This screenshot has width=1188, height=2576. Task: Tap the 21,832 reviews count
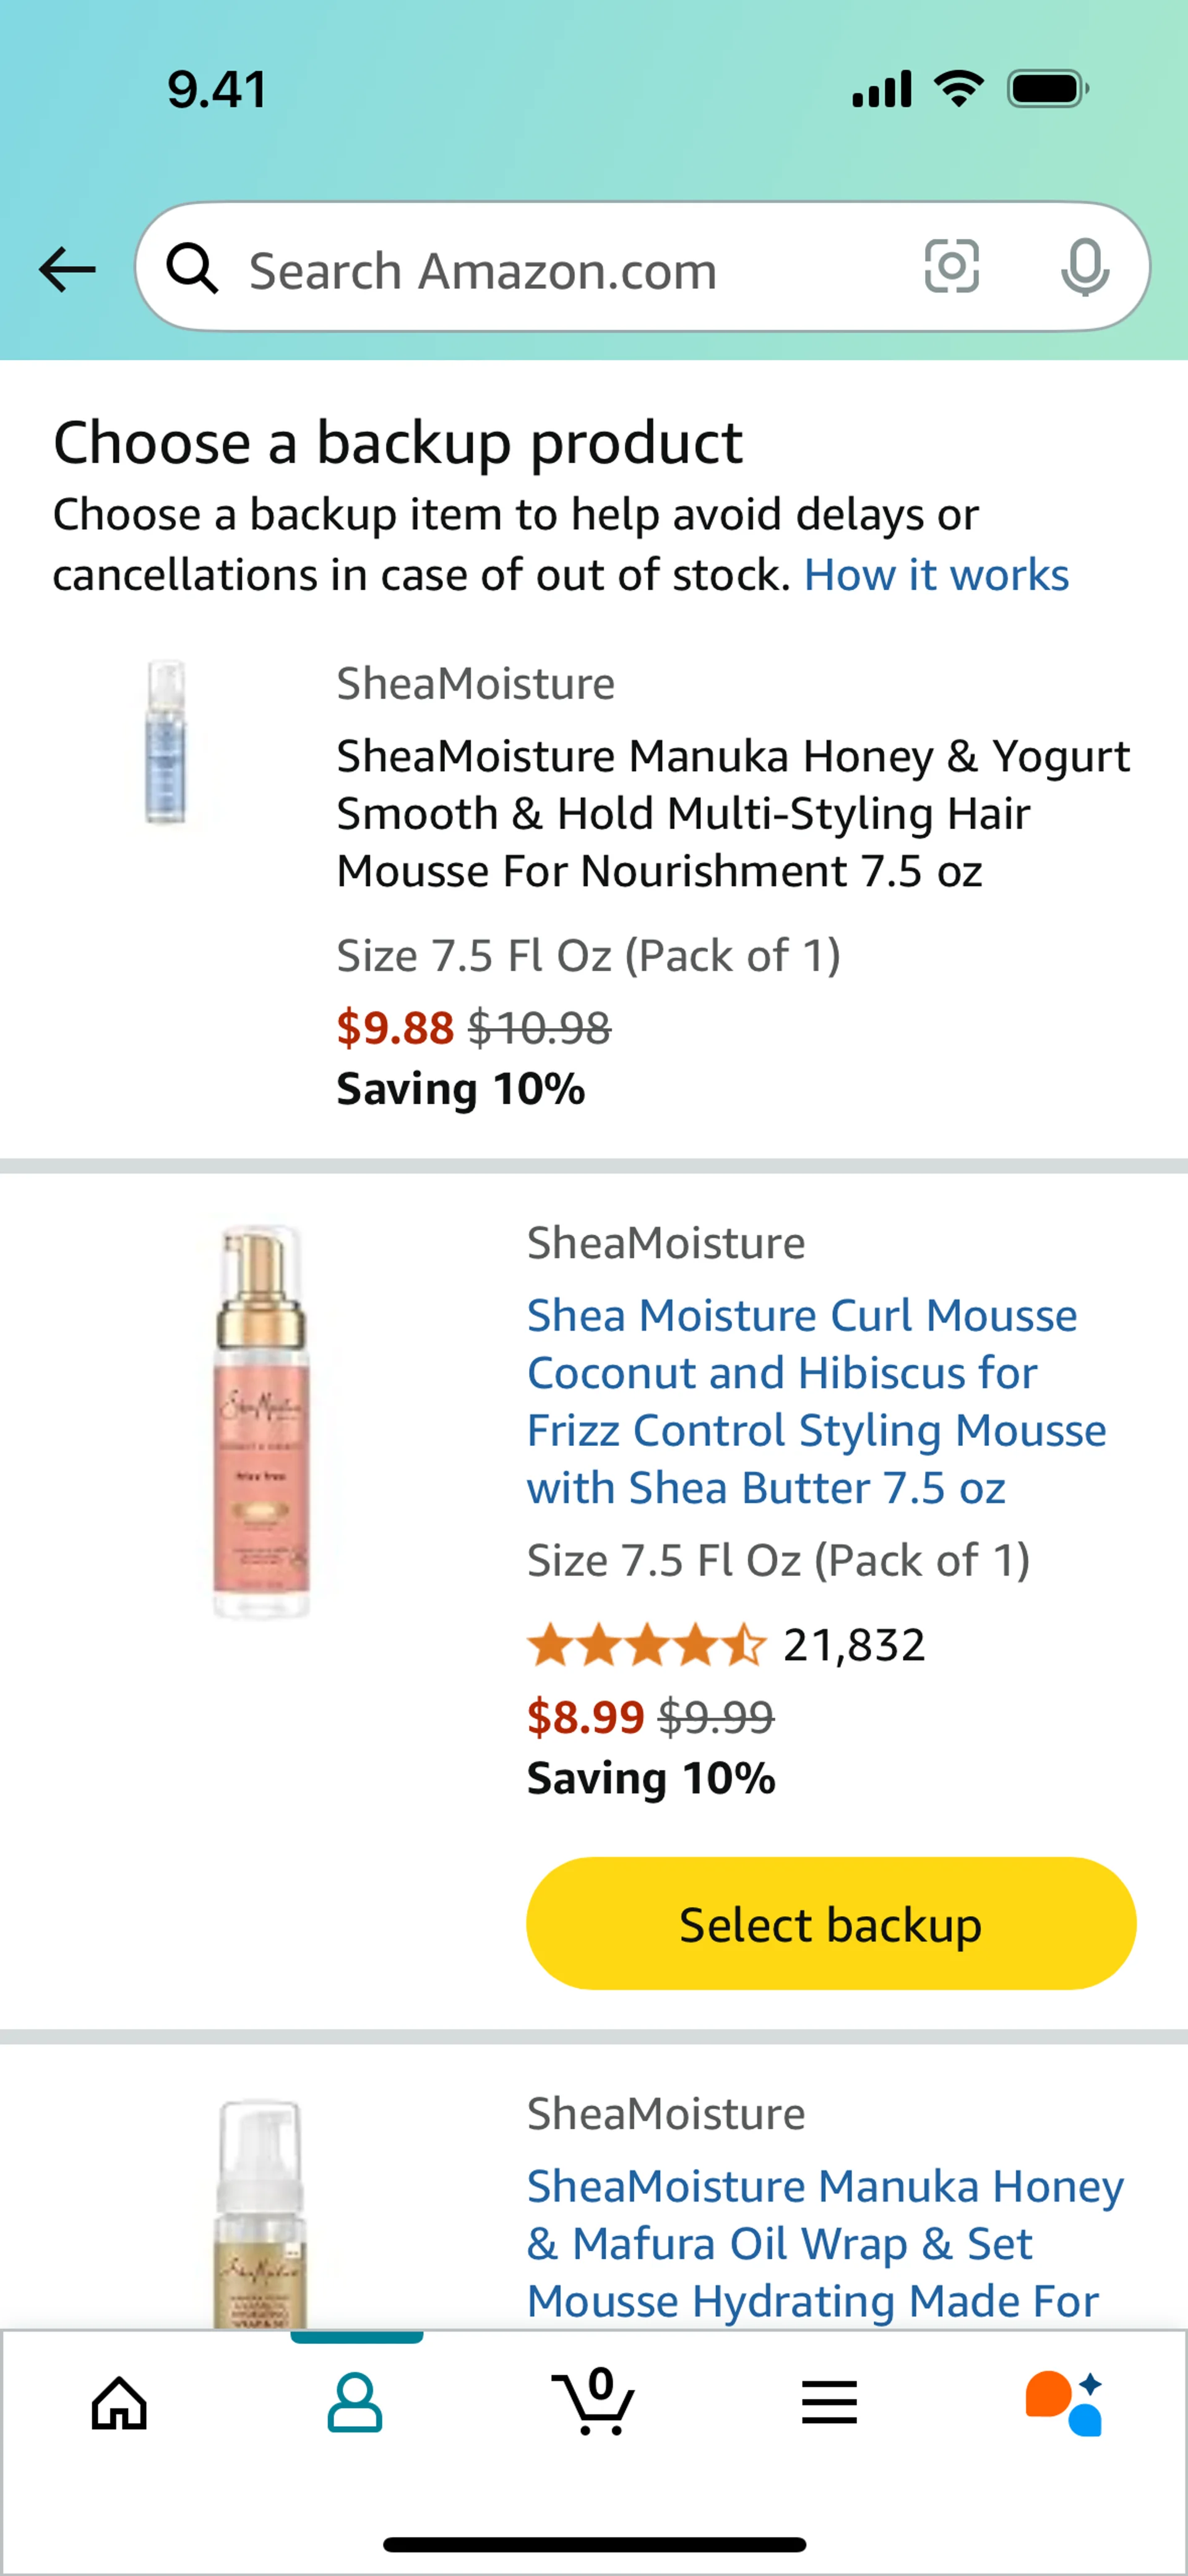(854, 1645)
